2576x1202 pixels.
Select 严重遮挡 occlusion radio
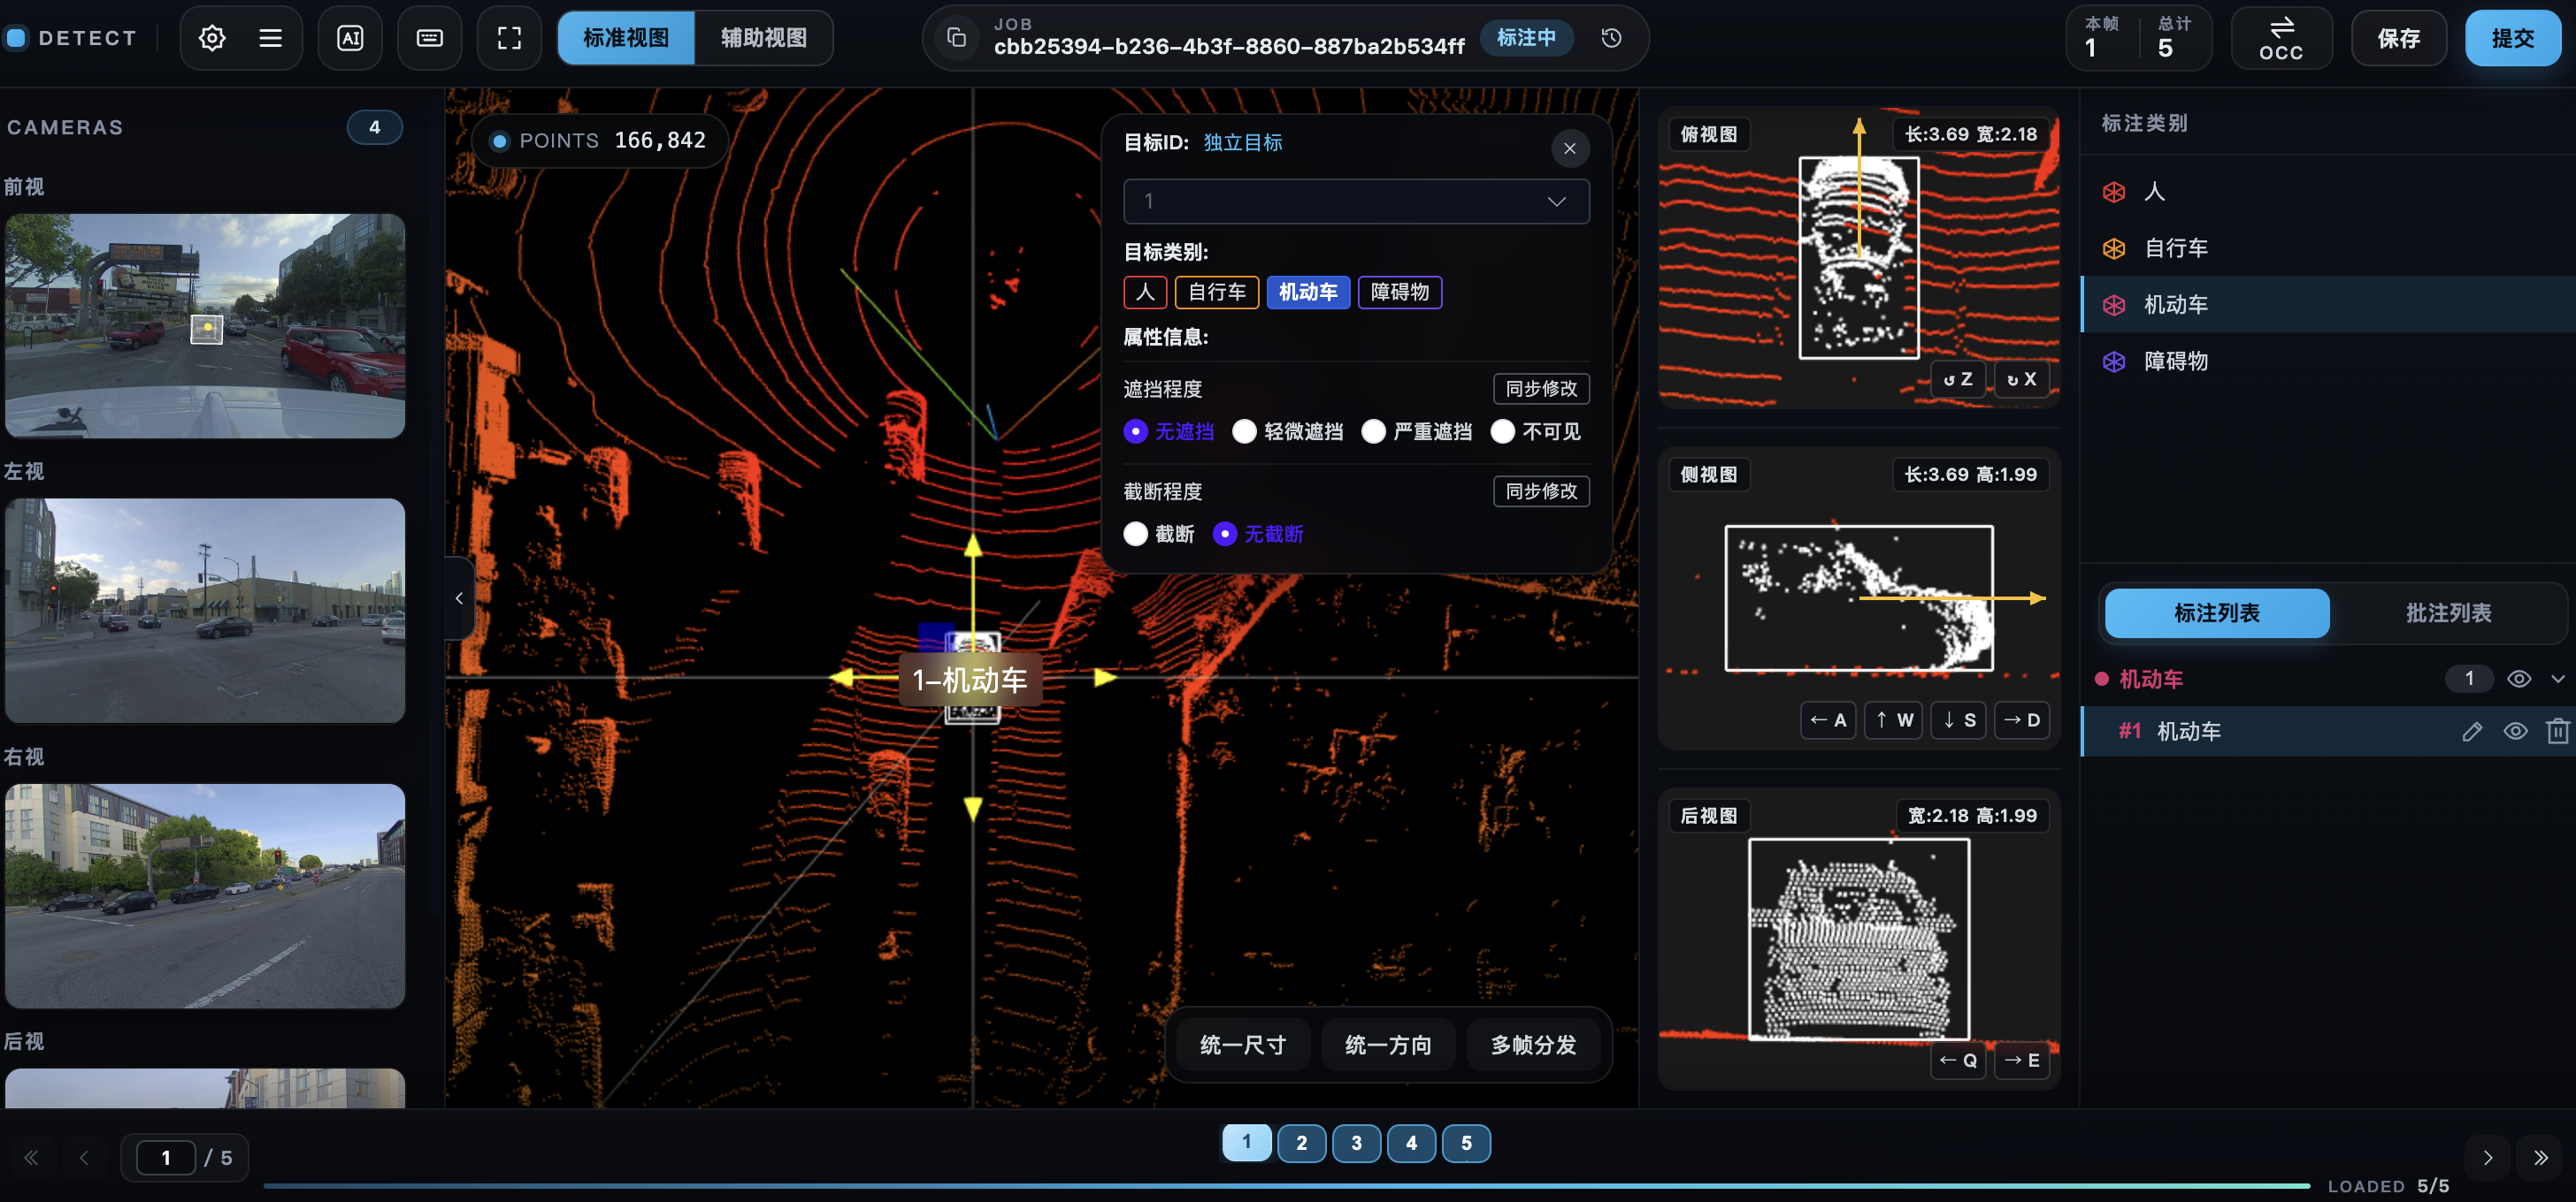tap(1373, 431)
